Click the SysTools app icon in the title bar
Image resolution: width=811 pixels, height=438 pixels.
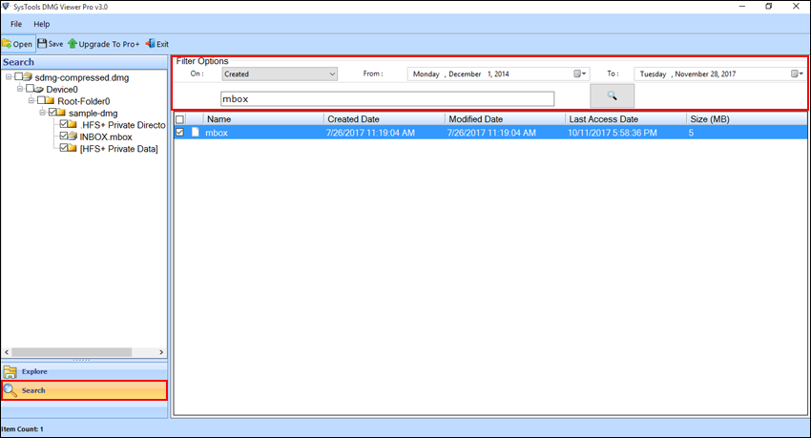7,7
